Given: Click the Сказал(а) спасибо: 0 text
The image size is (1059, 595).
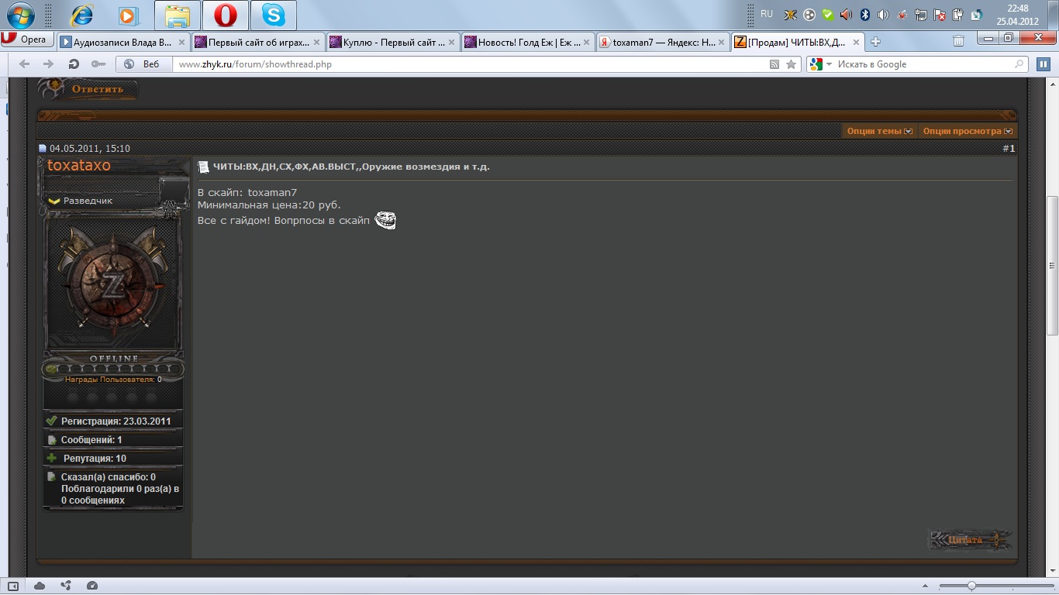Looking at the screenshot, I should tap(109, 477).
